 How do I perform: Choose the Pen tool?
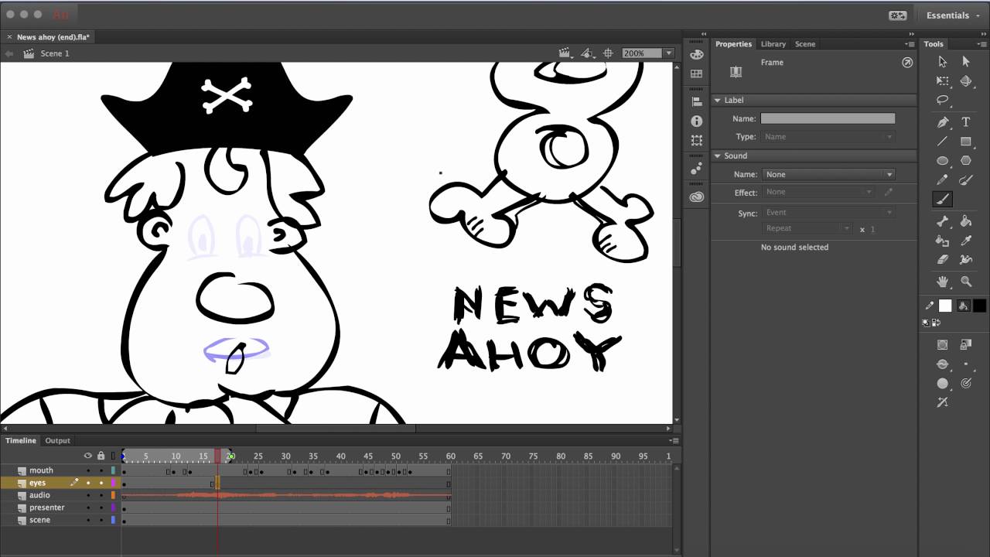coord(943,122)
